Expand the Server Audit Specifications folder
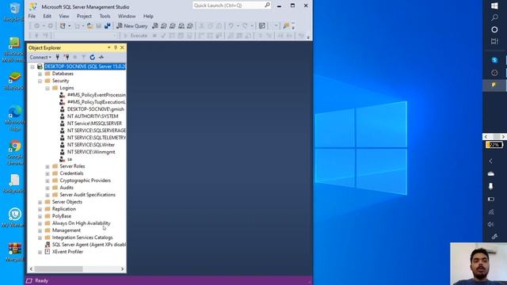Screen dimensions: 507x285 48,196
